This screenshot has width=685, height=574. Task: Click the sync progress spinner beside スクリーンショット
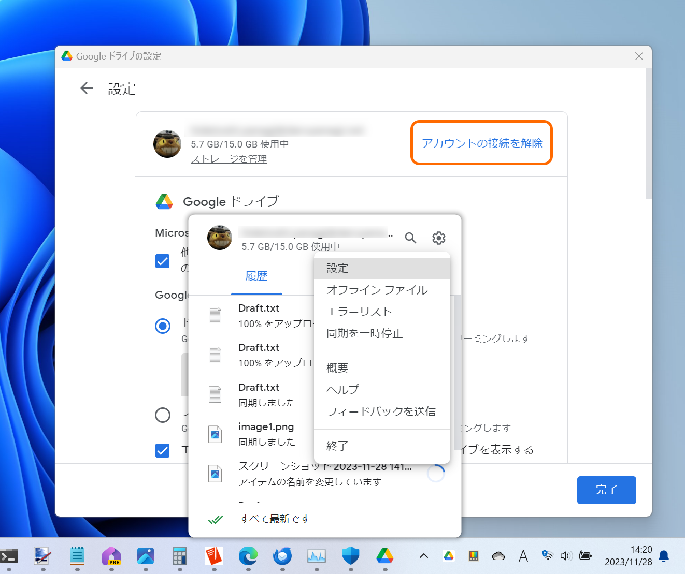pyautogui.click(x=437, y=473)
